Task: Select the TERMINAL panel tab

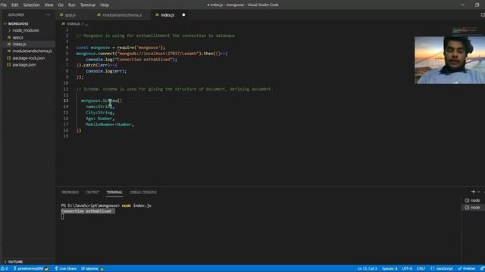Action: 114,192
